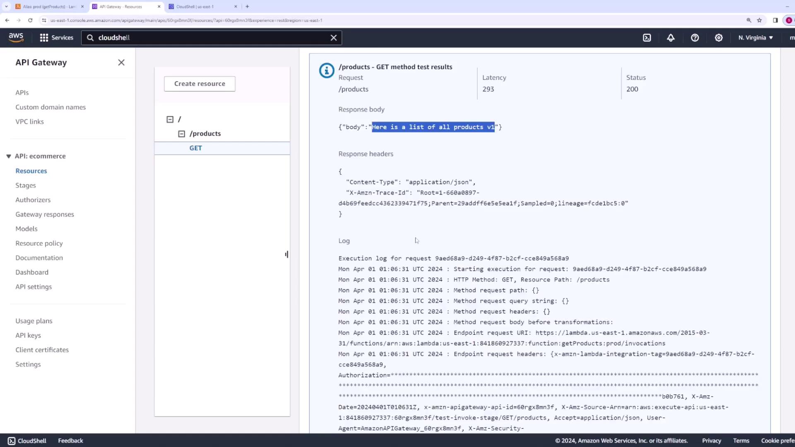This screenshot has width=795, height=447.
Task: Click the Status value 200
Action: point(632,89)
